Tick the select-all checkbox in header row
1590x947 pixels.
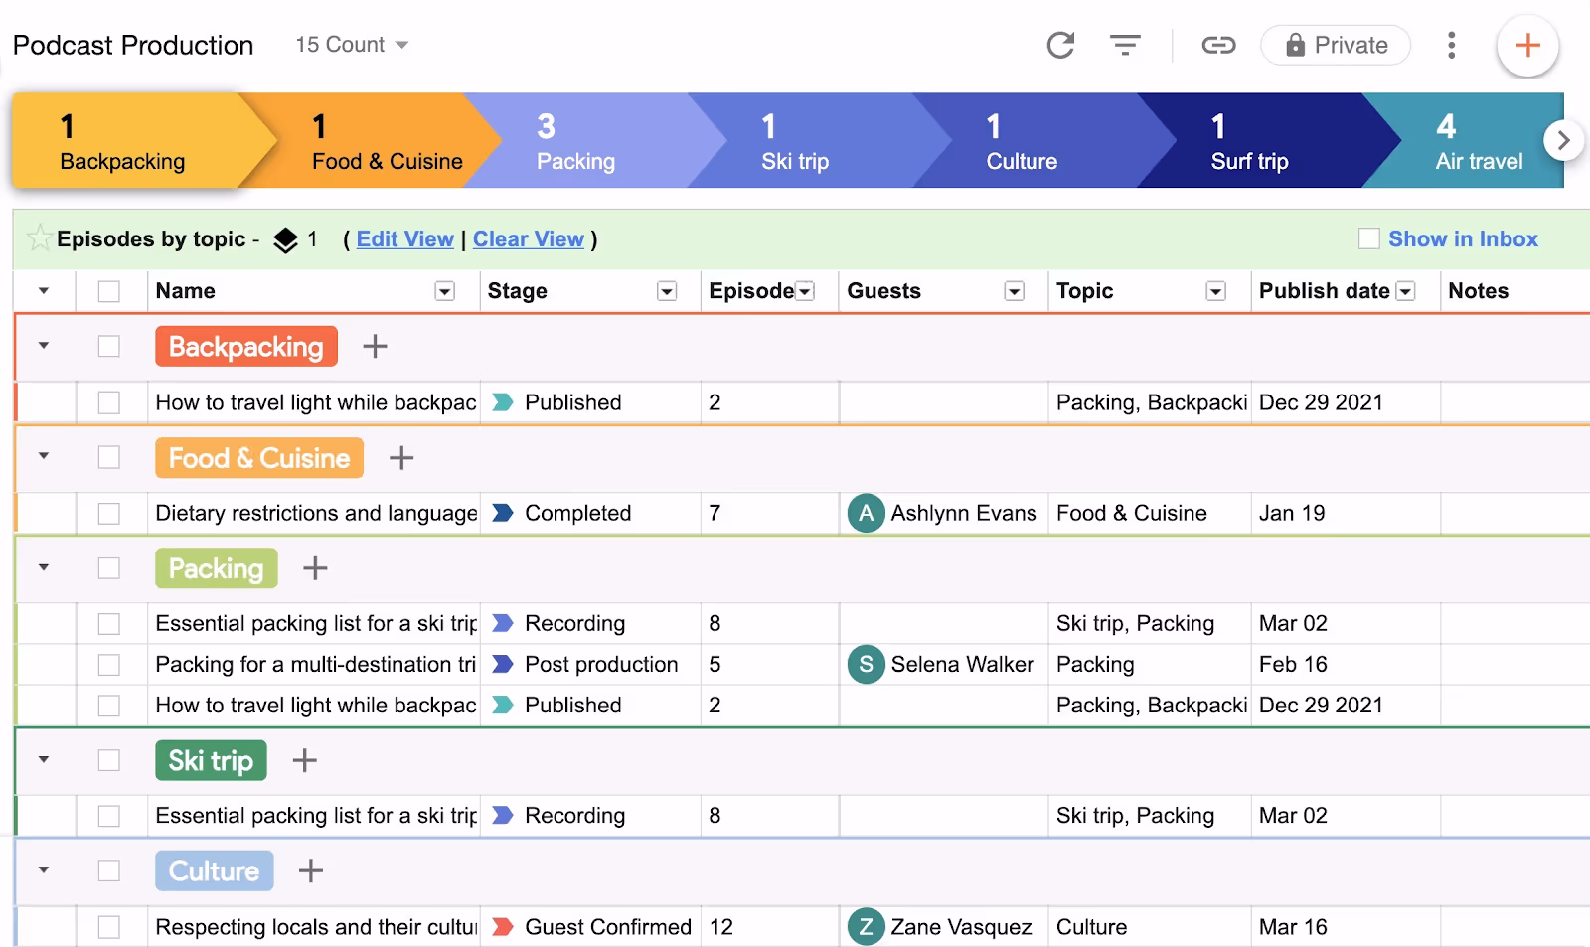pyautogui.click(x=109, y=291)
